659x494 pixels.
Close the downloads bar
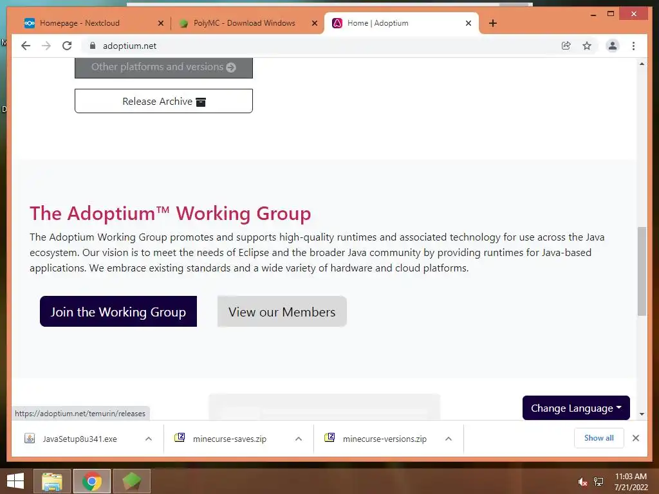(635, 438)
